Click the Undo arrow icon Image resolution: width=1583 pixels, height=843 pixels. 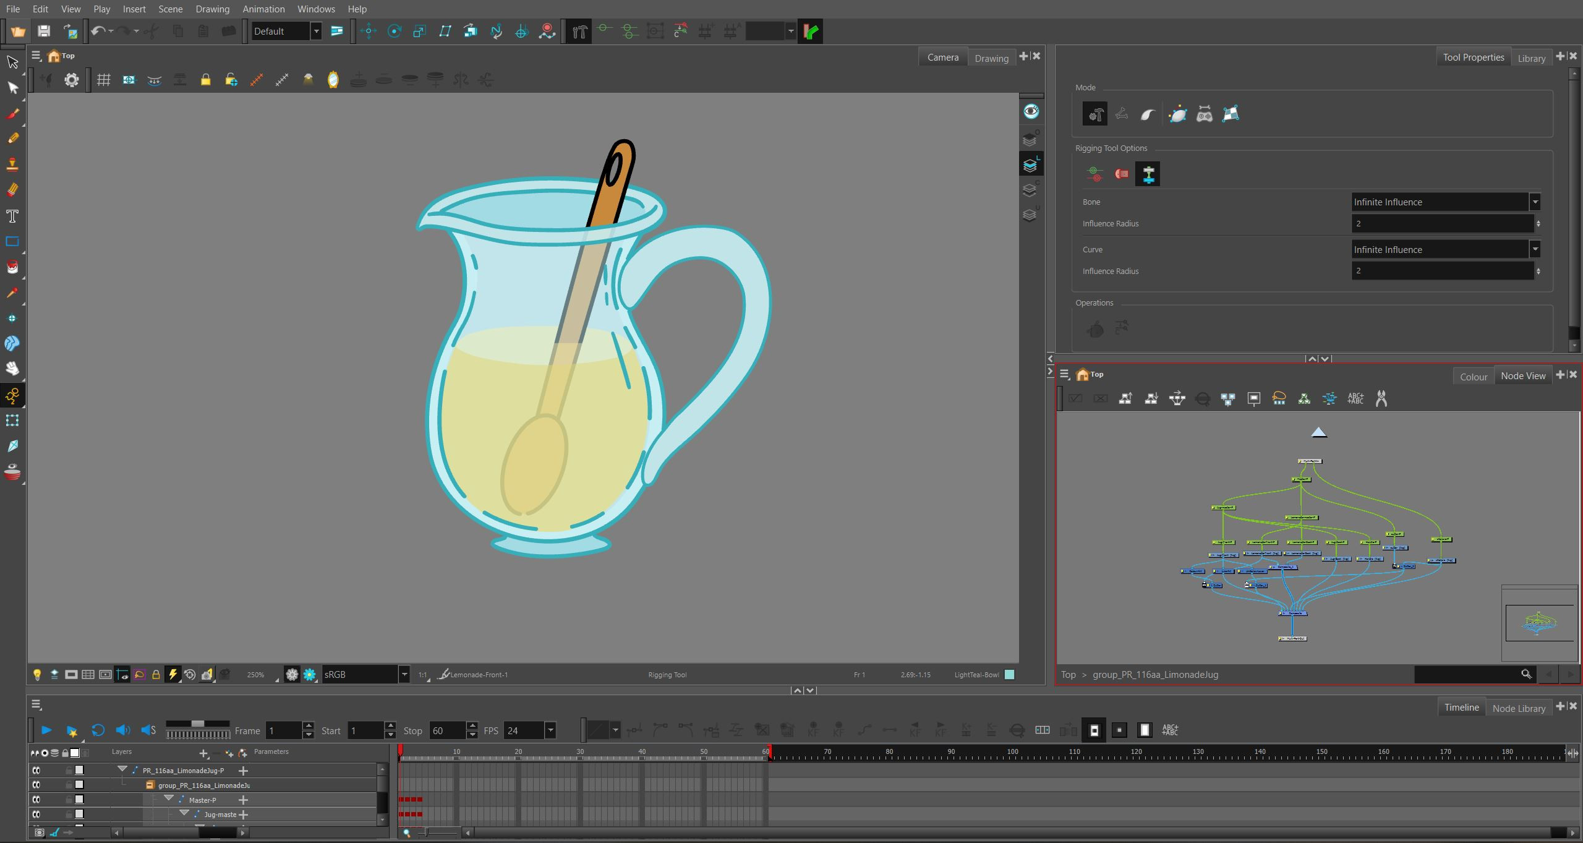(98, 31)
